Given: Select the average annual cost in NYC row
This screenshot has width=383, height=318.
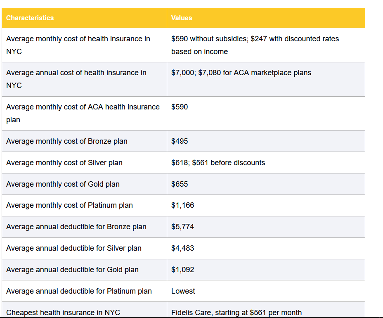Looking at the screenshot, I should (x=76, y=79).
